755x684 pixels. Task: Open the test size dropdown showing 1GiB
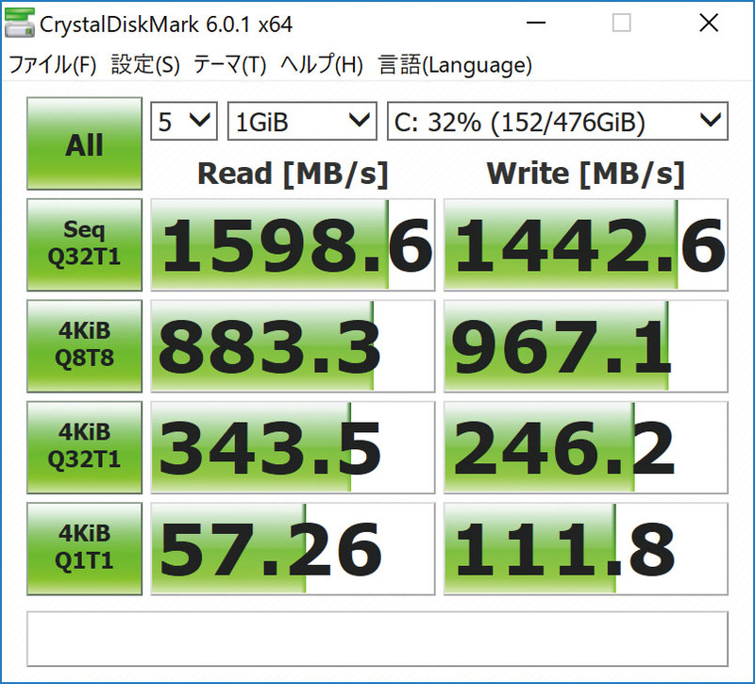pyautogui.click(x=301, y=121)
